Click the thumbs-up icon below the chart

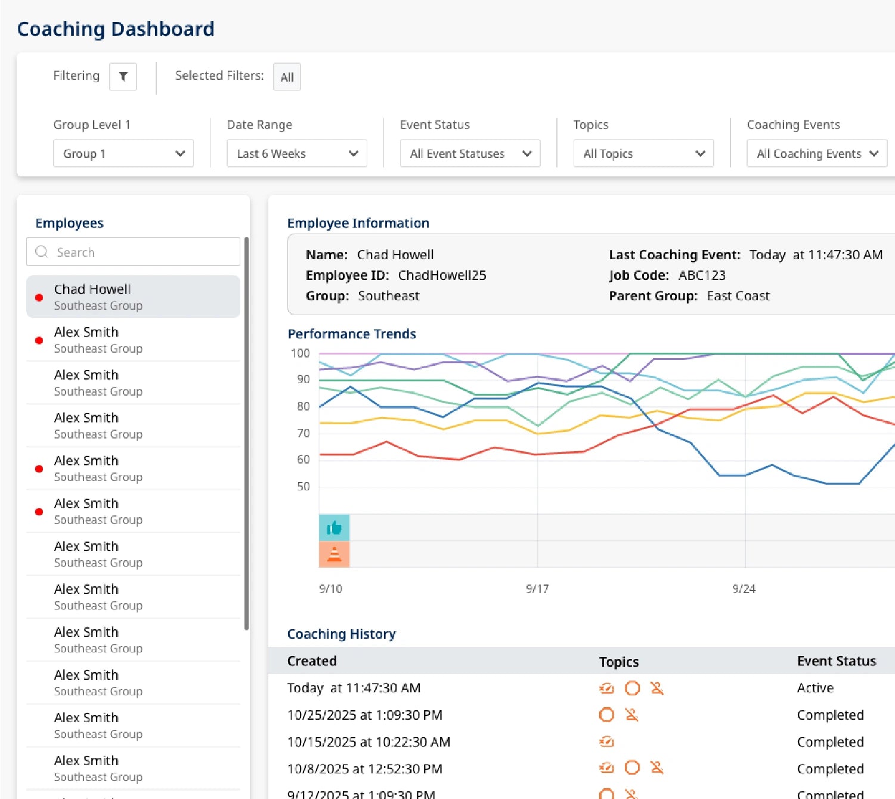pos(335,527)
